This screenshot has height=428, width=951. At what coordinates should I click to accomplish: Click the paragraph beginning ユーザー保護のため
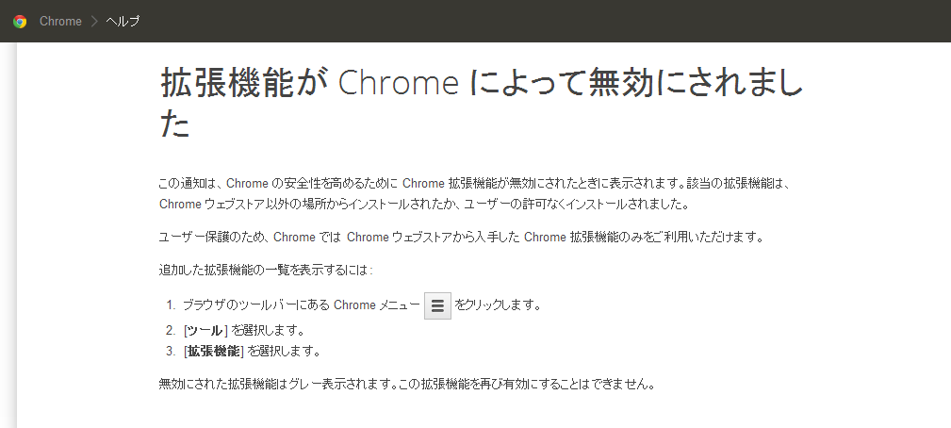click(460, 237)
